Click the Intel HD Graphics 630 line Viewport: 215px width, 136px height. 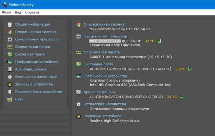click(130, 85)
